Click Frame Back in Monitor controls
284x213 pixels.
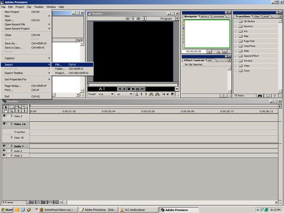click(x=120, y=89)
